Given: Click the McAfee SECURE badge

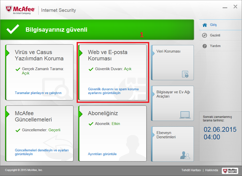Looking at the screenshot, I should click(x=230, y=171).
